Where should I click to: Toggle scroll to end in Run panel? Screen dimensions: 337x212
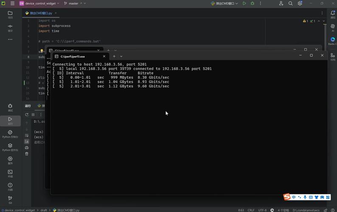(27, 142)
